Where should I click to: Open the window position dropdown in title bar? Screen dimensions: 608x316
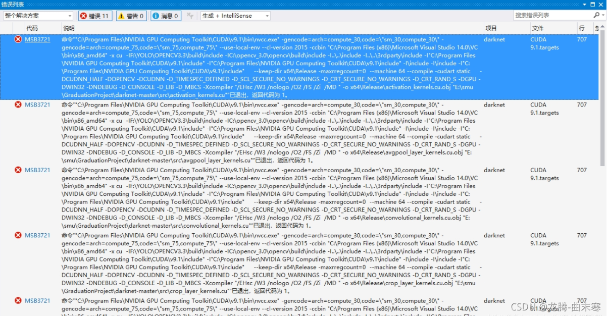(585, 4)
